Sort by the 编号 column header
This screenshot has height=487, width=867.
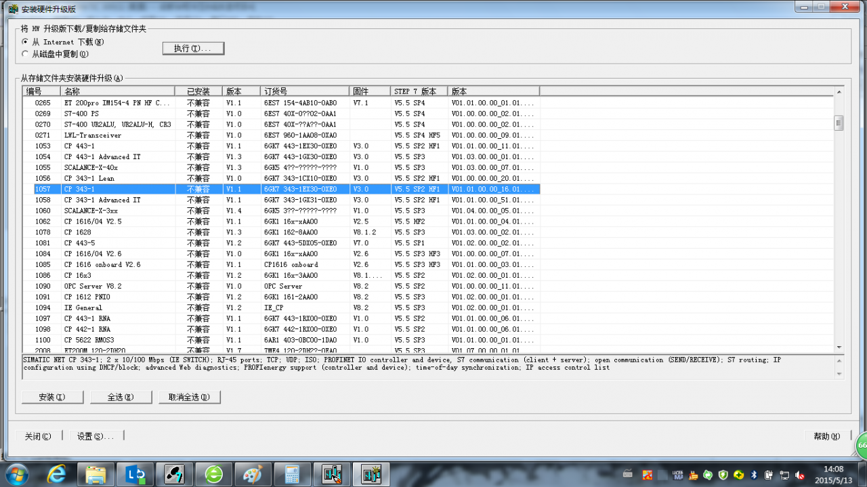tap(41, 91)
